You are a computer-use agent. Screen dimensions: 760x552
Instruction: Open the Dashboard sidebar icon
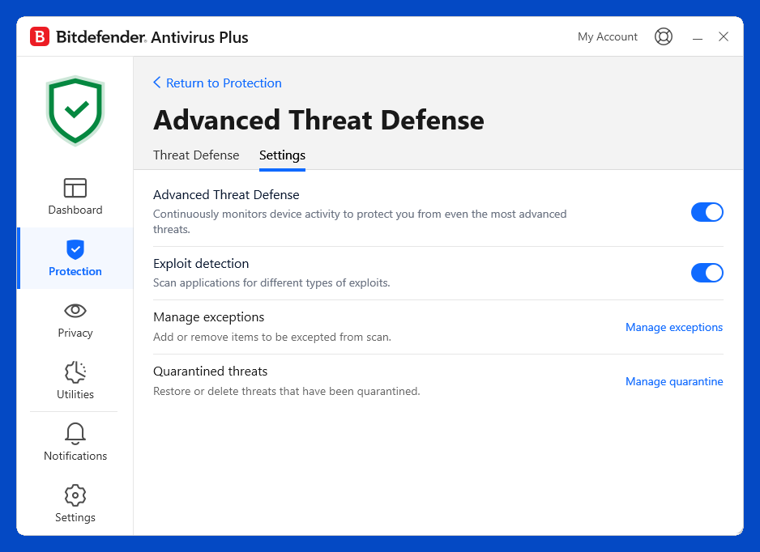click(75, 188)
